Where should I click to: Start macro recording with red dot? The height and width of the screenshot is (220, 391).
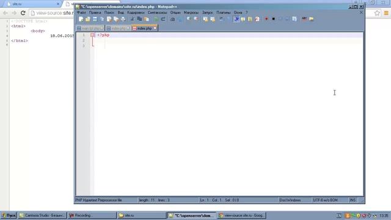[x=266, y=19]
